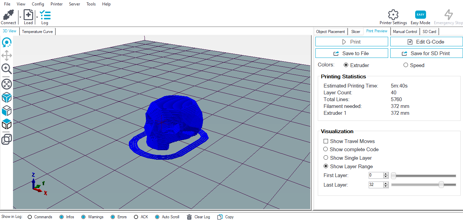Screen dimensions: 463x221
Task: Open the Server menu
Action: pyautogui.click(x=74, y=4)
